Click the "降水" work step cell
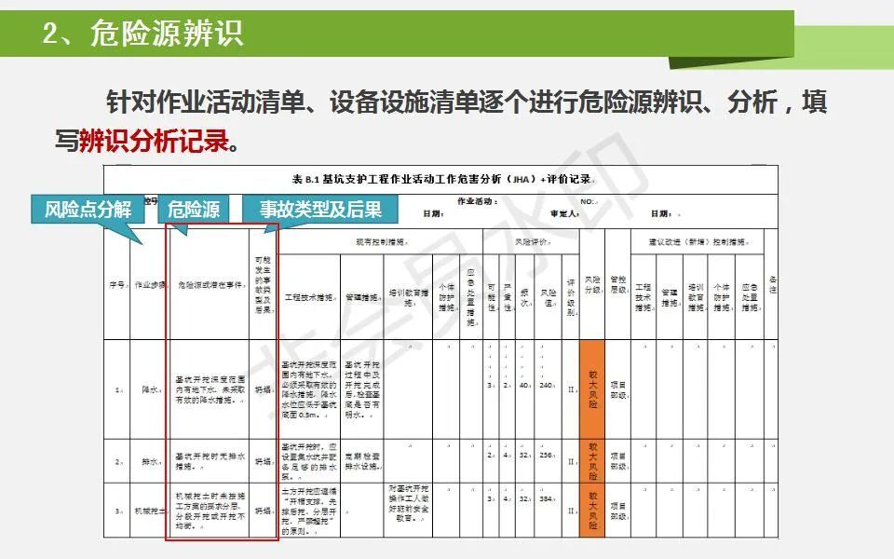894x559 pixels. coord(150,389)
